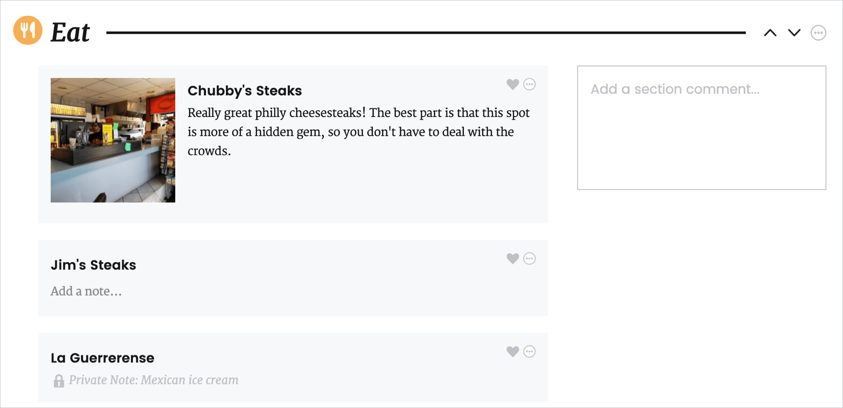Click the lock icon on the private note
Screen dimensions: 843x408
59,381
